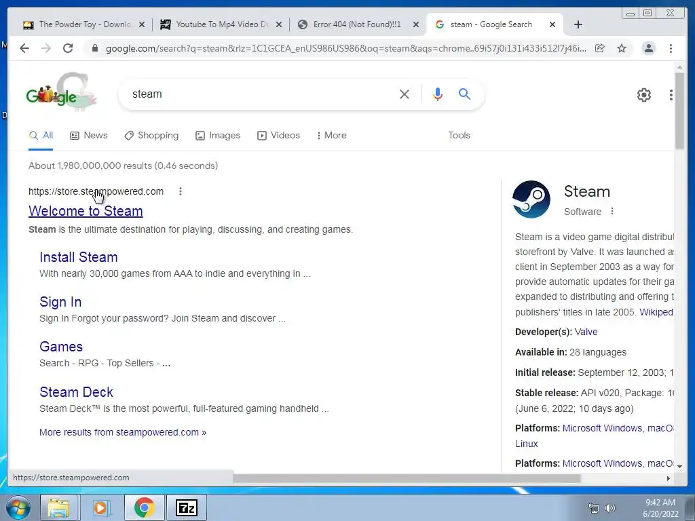This screenshot has width=695, height=521.
Task: Open the Valve developer link
Action: pos(586,332)
